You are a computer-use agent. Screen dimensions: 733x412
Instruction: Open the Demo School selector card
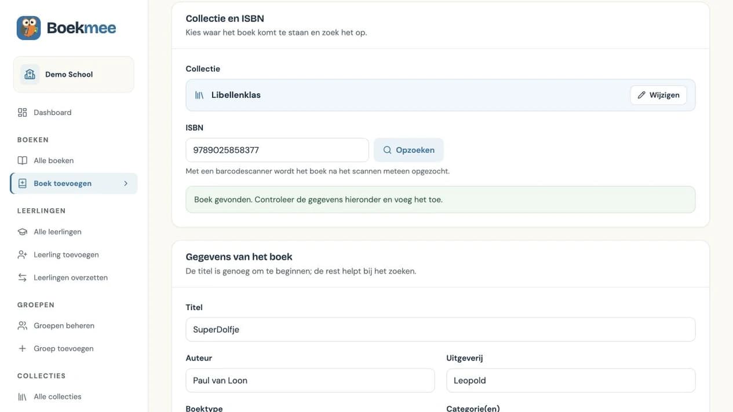coord(74,74)
